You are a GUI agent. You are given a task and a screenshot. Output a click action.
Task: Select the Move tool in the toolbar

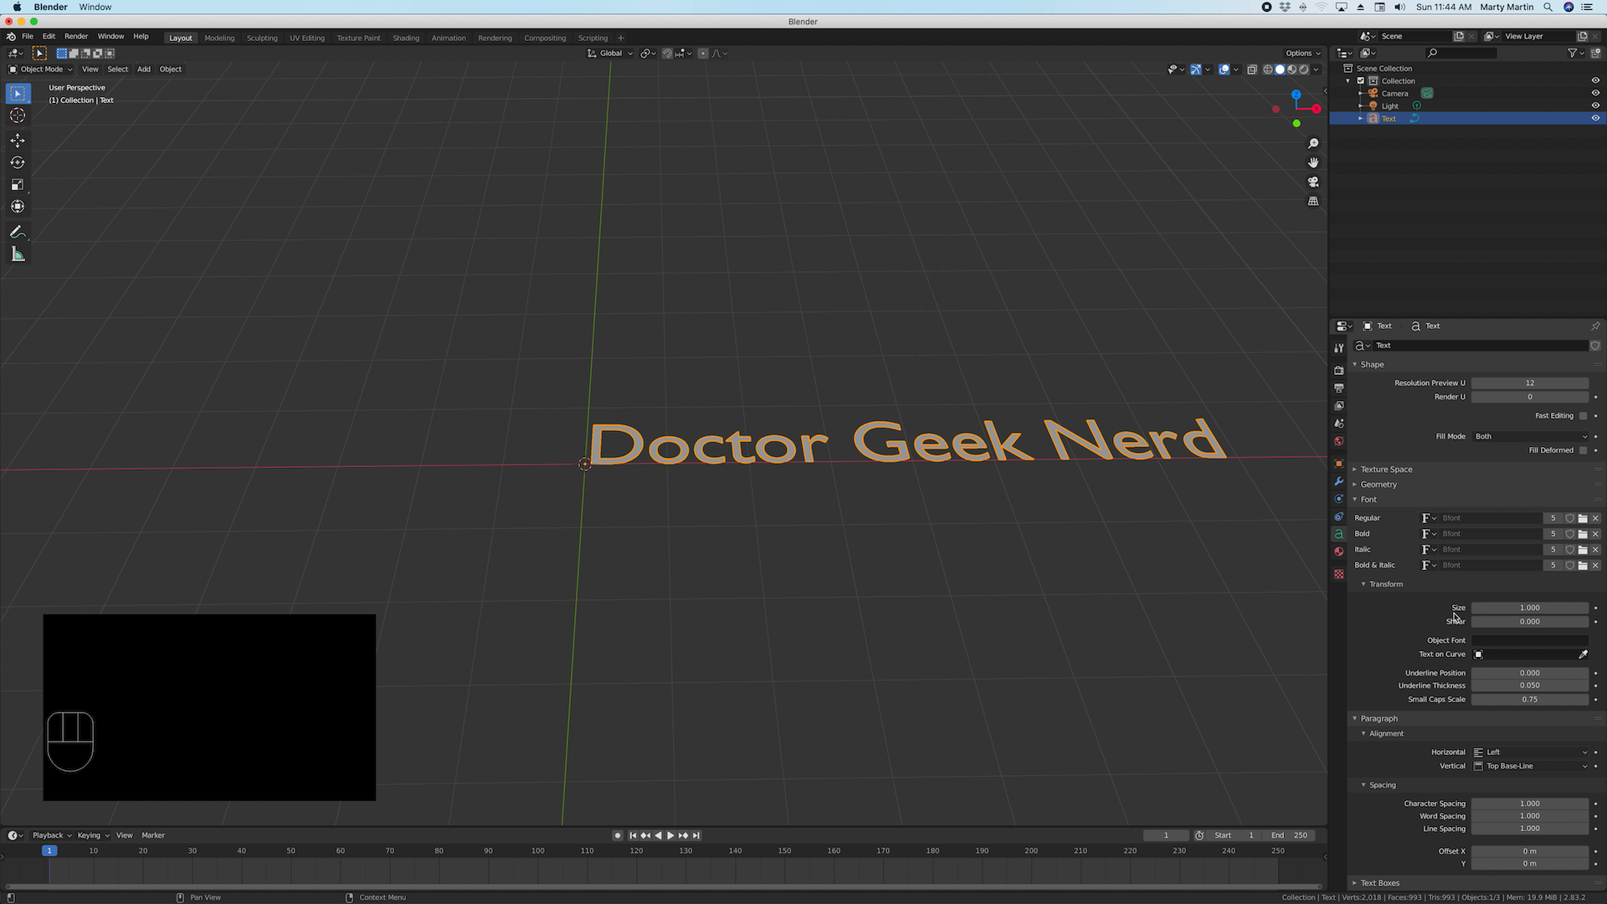(18, 141)
